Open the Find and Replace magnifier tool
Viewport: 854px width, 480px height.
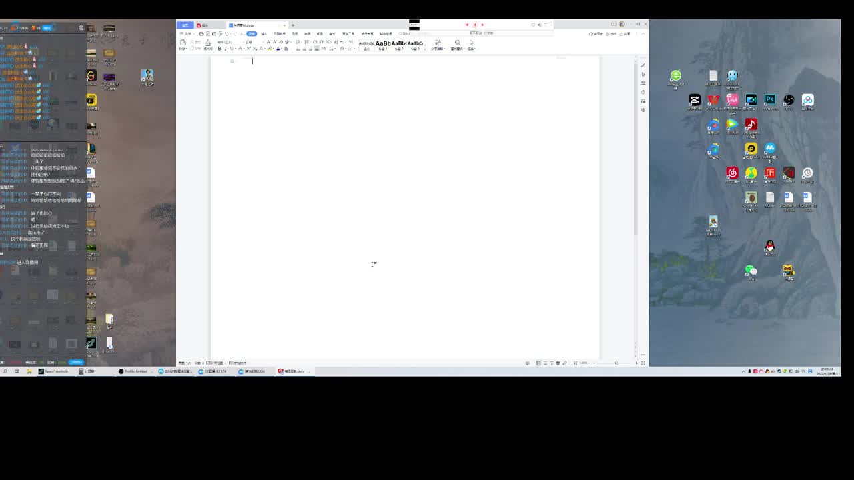(458, 44)
